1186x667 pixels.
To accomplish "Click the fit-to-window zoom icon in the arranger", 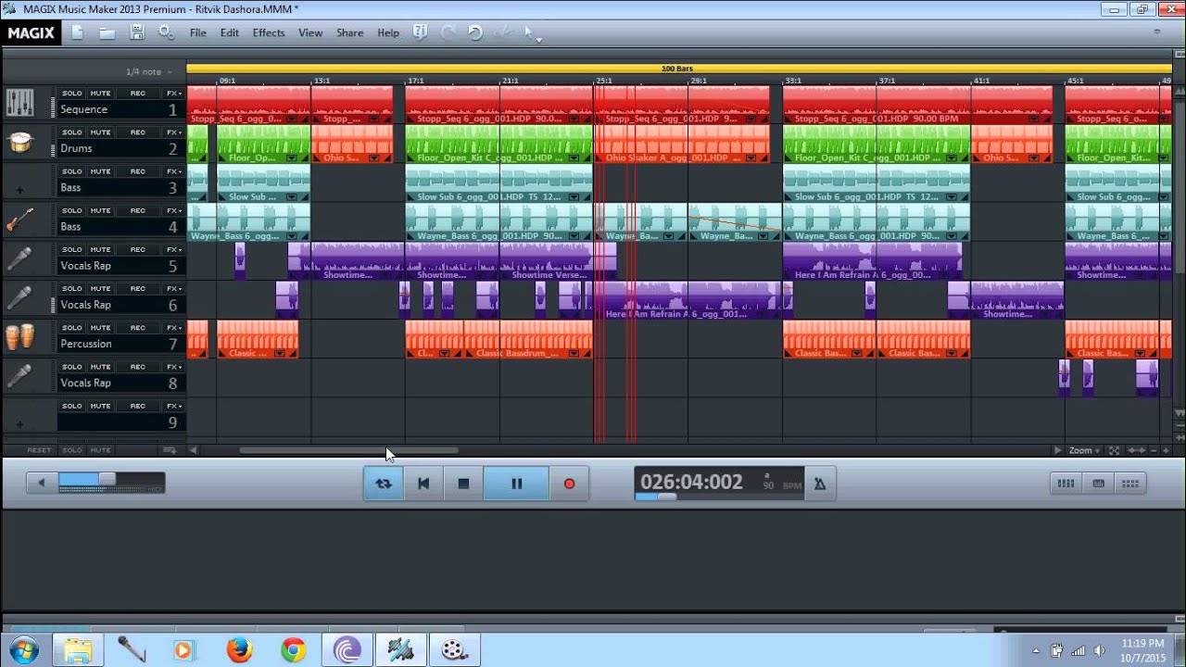I will coord(1115,450).
